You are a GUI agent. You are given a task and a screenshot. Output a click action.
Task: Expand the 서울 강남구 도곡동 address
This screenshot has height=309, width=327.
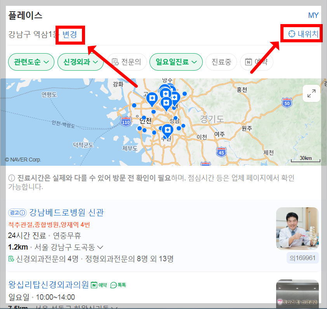click(100, 247)
